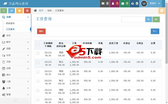Viewport: 168px width, 104px height.
Task: Check the fourth row 张三 checkbox
Action: pyautogui.click(x=38, y=81)
